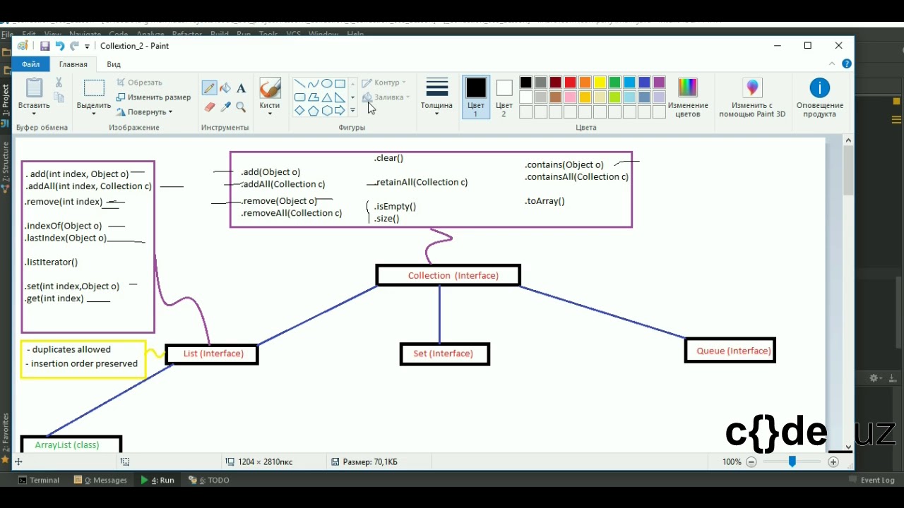904x508 pixels.
Task: Open the Project side panel tab
Action: click(6, 100)
